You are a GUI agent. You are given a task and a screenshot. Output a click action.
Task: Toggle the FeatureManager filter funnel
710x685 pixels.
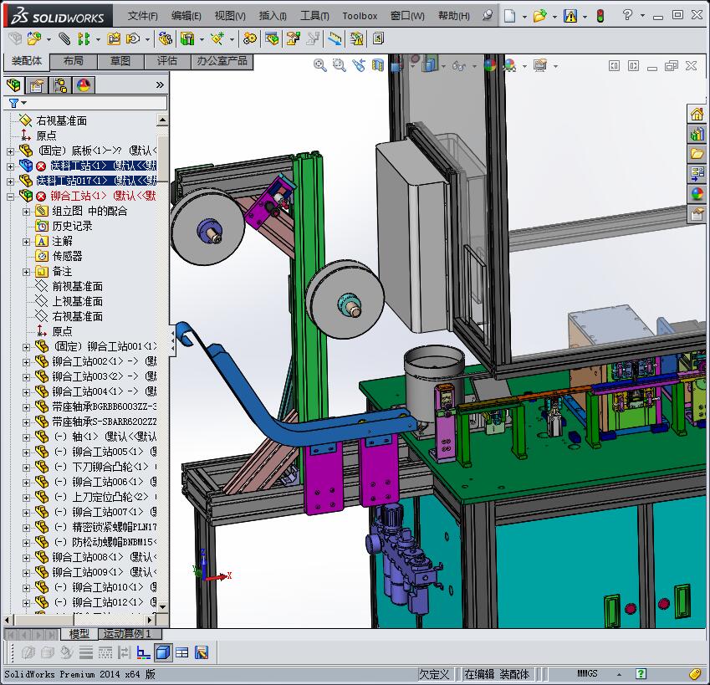(x=15, y=101)
